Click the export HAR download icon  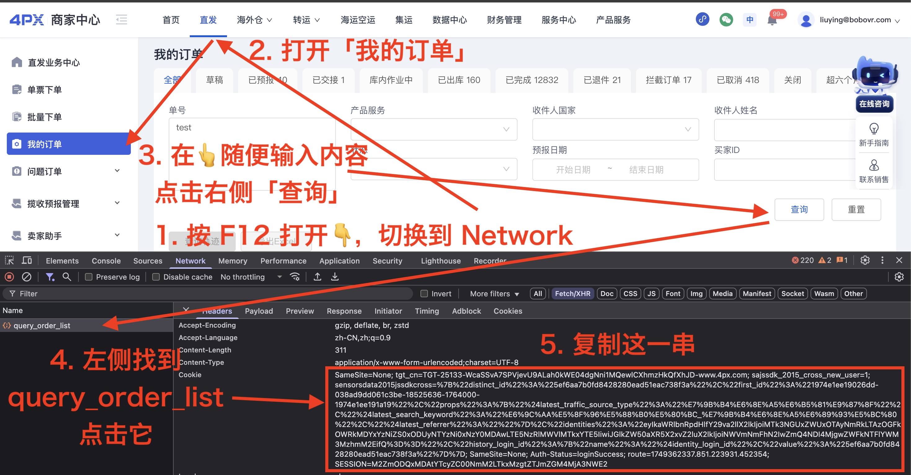(x=335, y=277)
